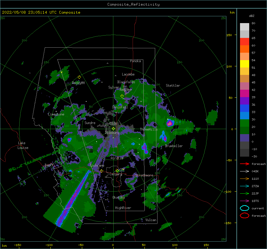Select the light gray 70-80 dBZ swatch

[244, 27]
